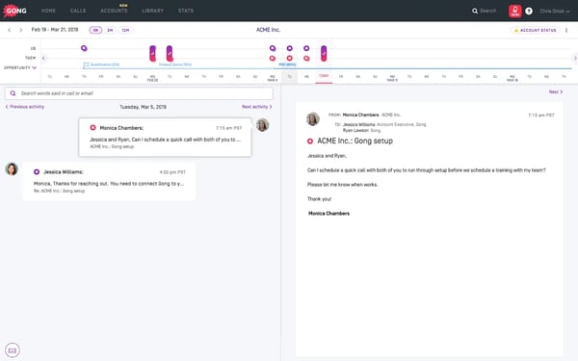Viewport: 578px width, 361px height.
Task: Click red THEM email marker on selected Tuesday
Action: (290, 58)
